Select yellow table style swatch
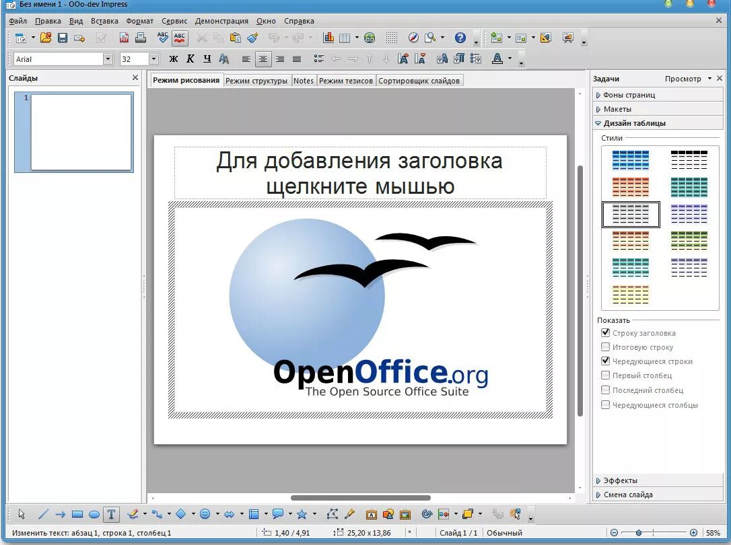Screen dimensions: 731x545 click(x=630, y=295)
